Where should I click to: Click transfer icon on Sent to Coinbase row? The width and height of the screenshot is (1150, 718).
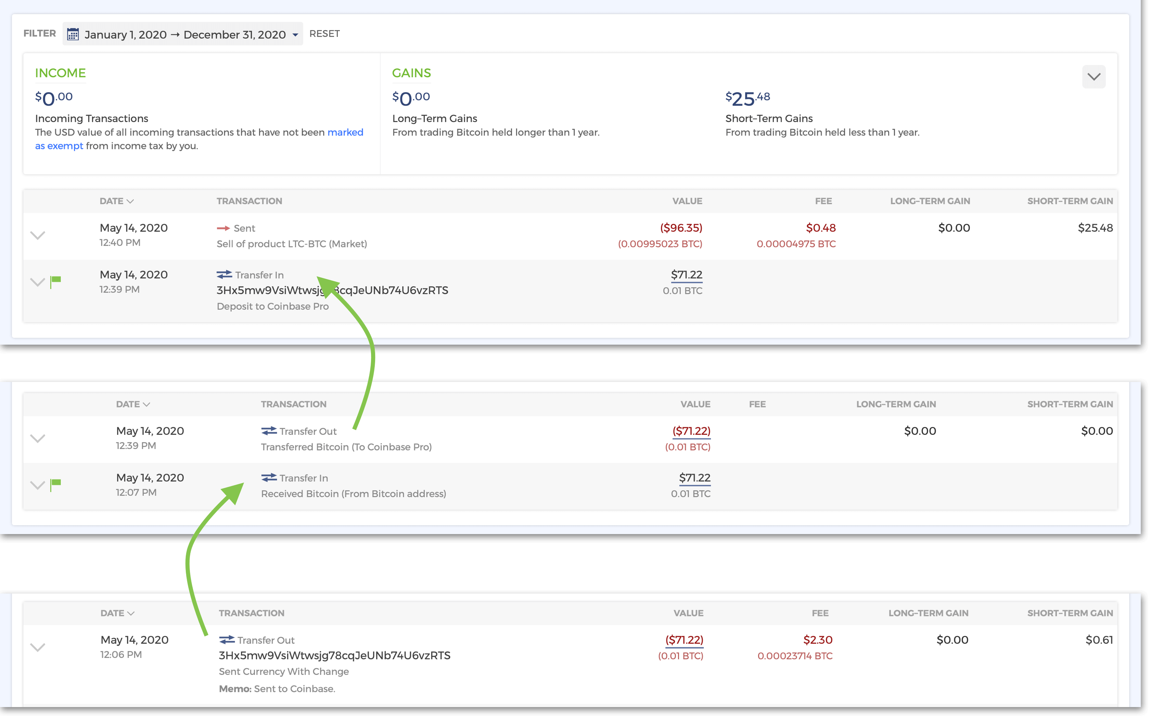click(x=227, y=640)
